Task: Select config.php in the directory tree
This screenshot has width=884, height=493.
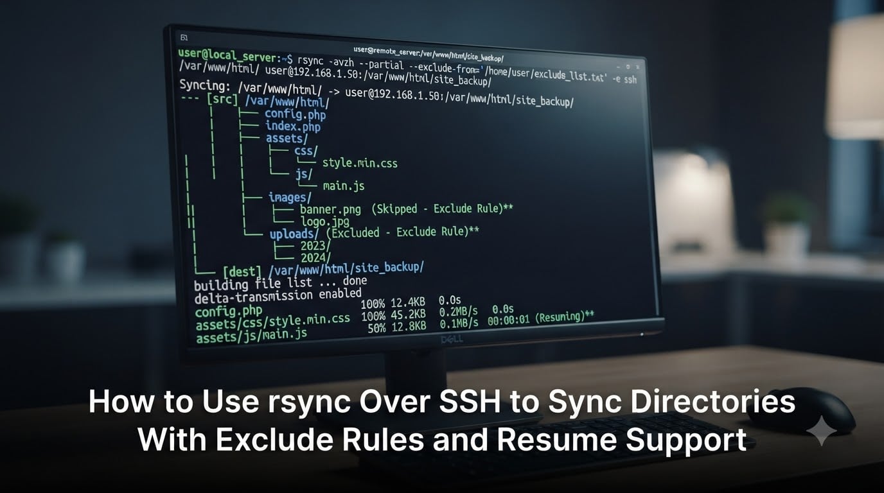Action: pyautogui.click(x=295, y=114)
